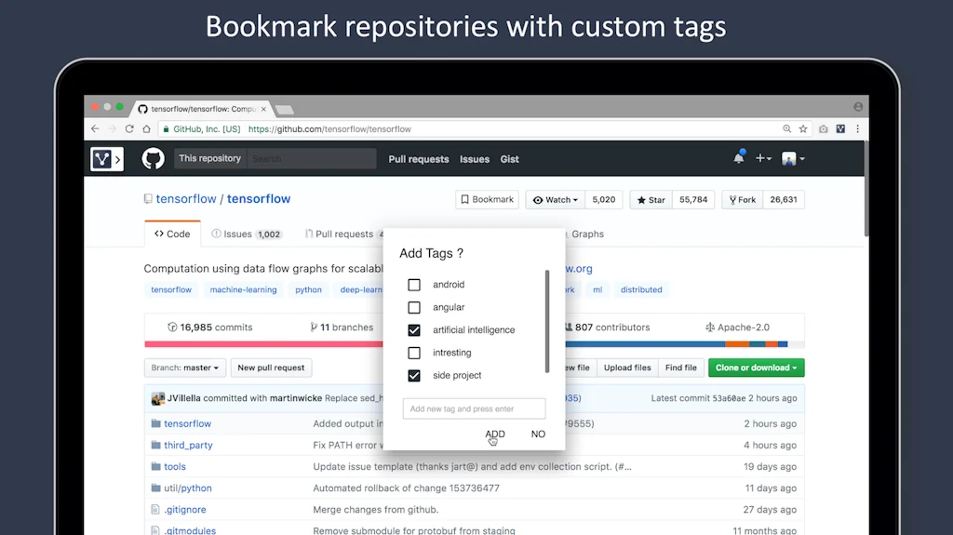Screen dimensions: 953x535
Task: Open the Clone or download dropdown
Action: 756,368
